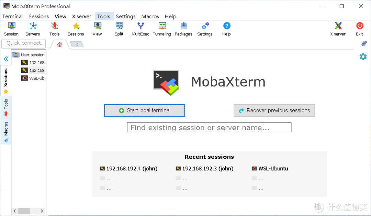This screenshot has width=371, height=216.
Task: Click sidebar scrollbar right arrow
Action: 42,211
